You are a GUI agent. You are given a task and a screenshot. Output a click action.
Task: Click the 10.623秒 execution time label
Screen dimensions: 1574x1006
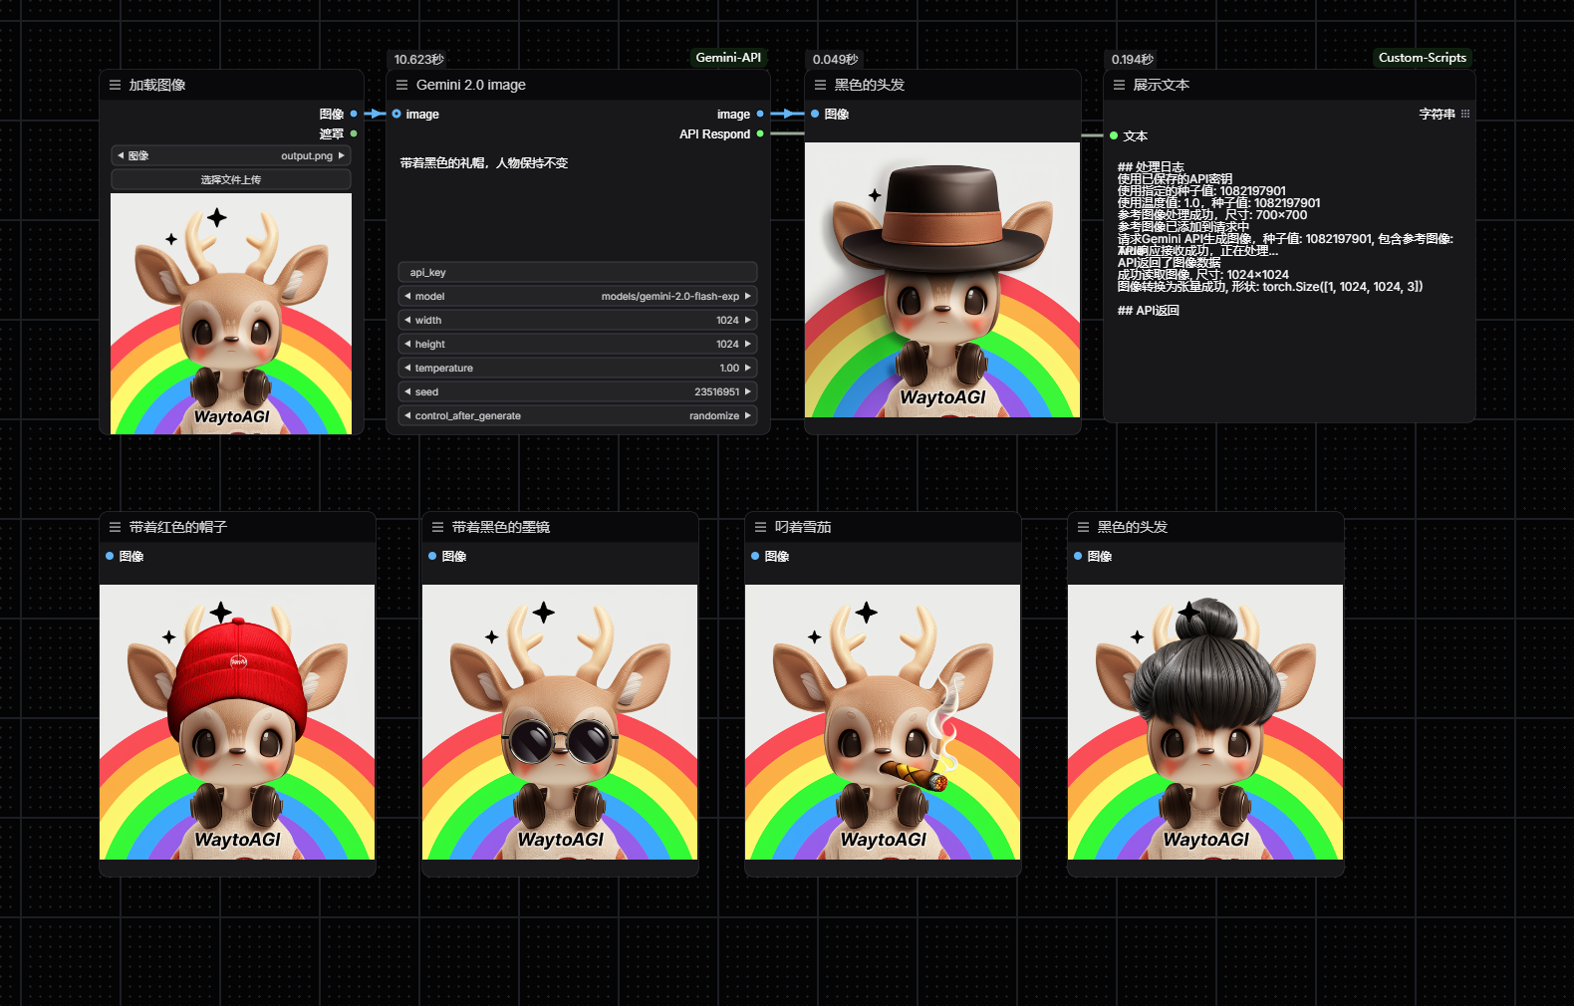click(x=418, y=60)
